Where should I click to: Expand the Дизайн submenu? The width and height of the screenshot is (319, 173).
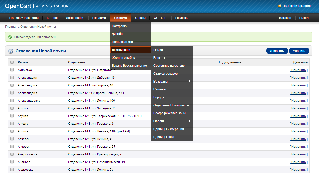(131, 34)
